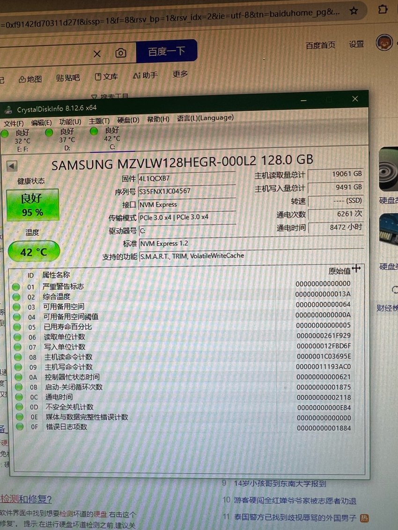This screenshot has width=398, height=530.
Task: Click the browser address bar URL
Action: coord(169,19)
